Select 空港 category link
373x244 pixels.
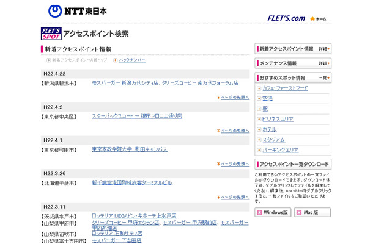[267, 98]
